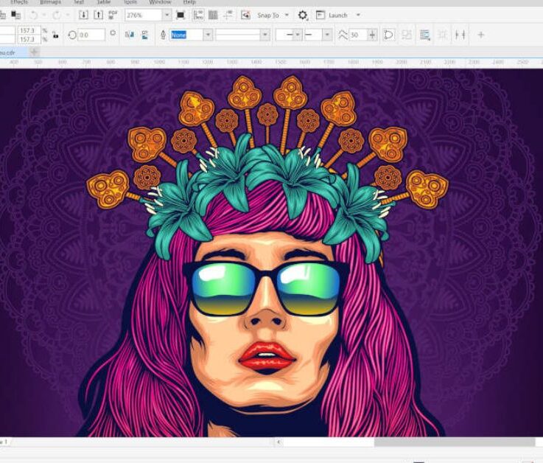Image resolution: width=543 pixels, height=463 pixels.
Task: Toggle the Lock Ratio padlock
Action: [55, 35]
